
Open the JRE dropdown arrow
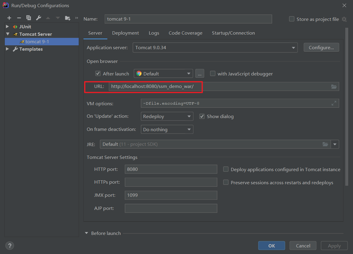tap(335, 144)
